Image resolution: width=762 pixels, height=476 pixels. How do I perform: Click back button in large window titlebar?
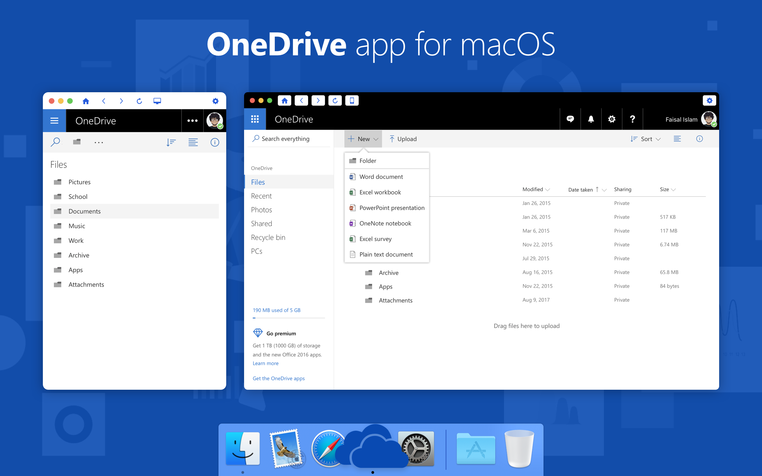[x=301, y=101]
